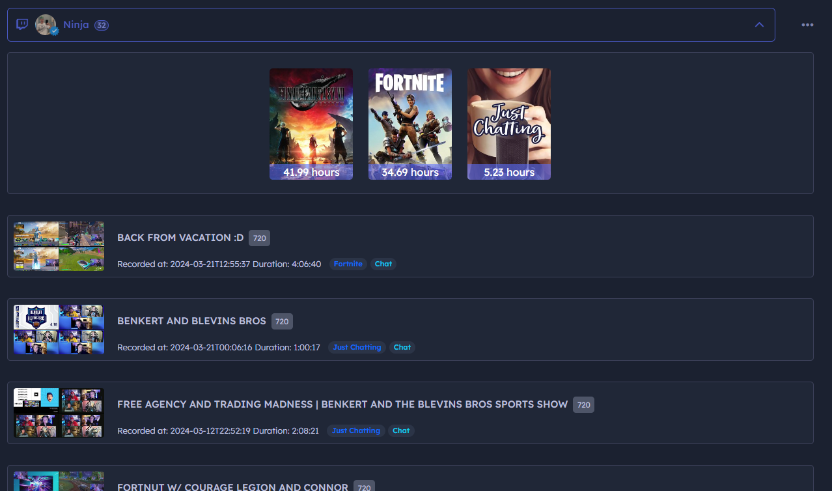Viewport: 832px width, 491px height.
Task: Open the FREE AGENCY AND TRADING MADNESS title
Action: tap(342, 404)
